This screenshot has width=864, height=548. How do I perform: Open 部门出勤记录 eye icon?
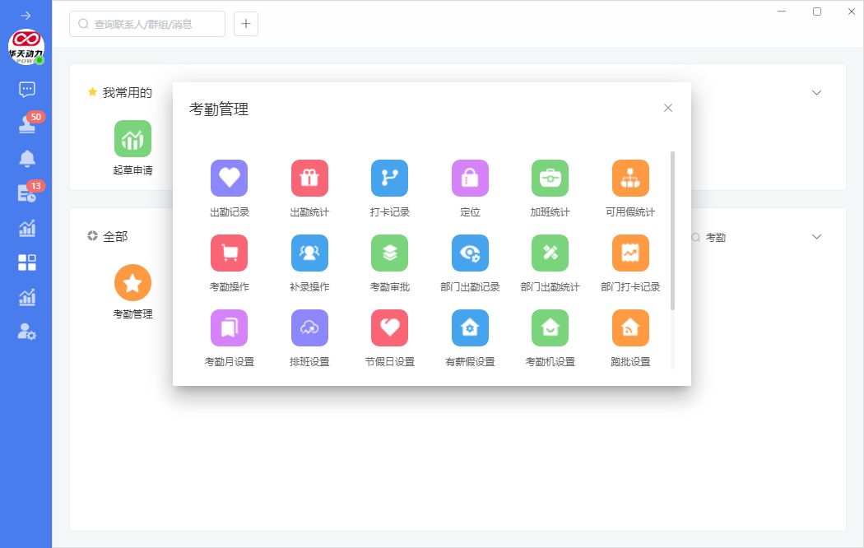(x=470, y=253)
